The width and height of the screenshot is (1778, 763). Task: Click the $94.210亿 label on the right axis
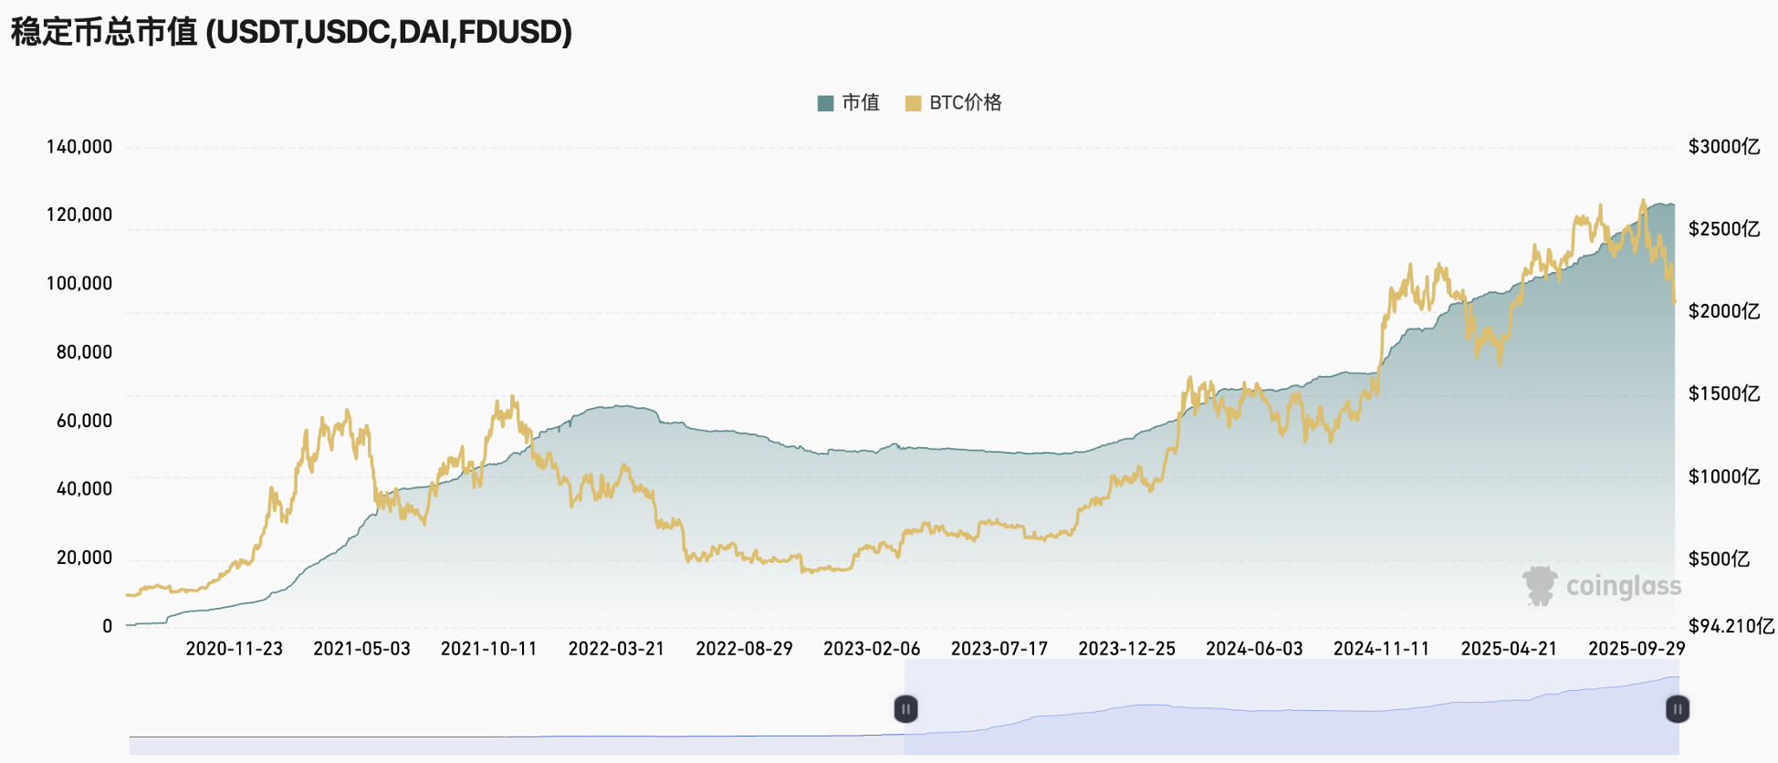pyautogui.click(x=1731, y=626)
